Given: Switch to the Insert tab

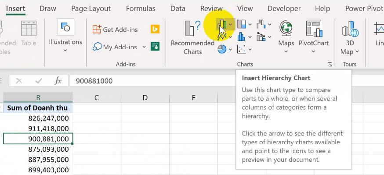Looking at the screenshot, I should pyautogui.click(x=16, y=9).
